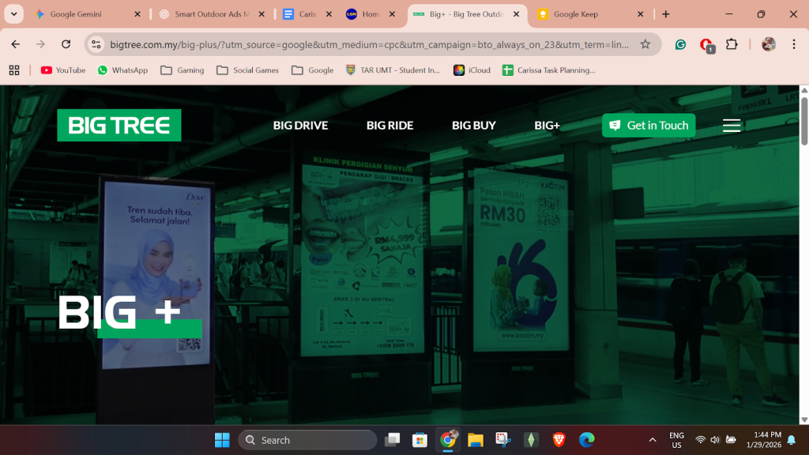This screenshot has width=809, height=455.
Task: Close the Big+ Big Tree tab
Action: (x=517, y=14)
